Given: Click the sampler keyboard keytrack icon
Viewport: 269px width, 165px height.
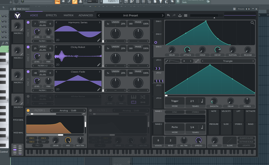Looking at the screenshot, I should [134, 97].
